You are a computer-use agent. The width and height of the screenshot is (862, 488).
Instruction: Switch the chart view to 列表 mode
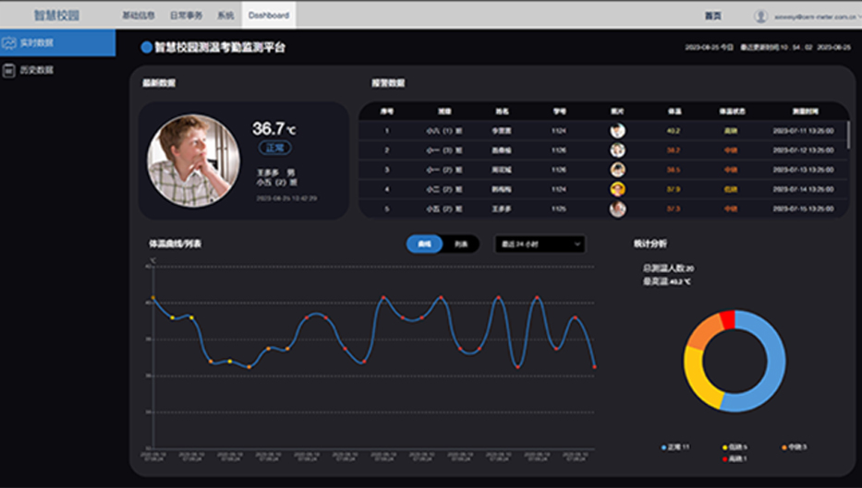461,244
